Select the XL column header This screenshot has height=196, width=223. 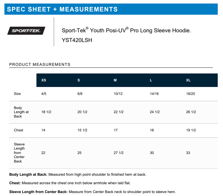coord(188,80)
